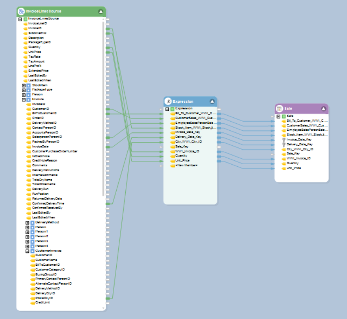The image size is (347, 319).
Task: Click the key icon beside Delivery_Date_Key in Sale
Action: click(284, 144)
